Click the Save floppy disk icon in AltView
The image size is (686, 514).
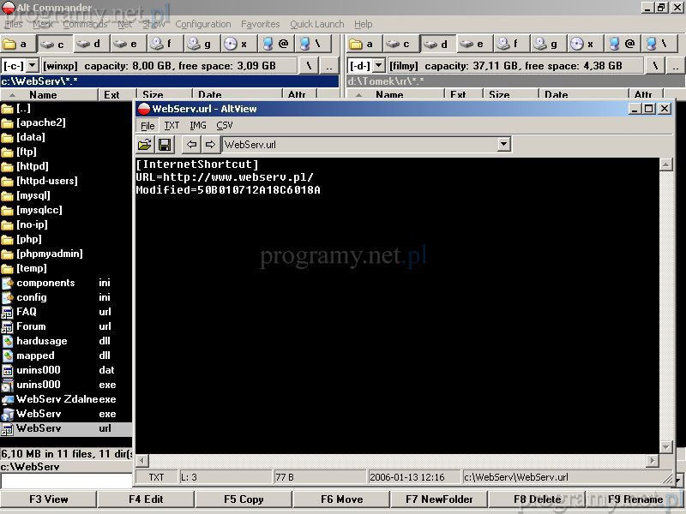point(165,145)
